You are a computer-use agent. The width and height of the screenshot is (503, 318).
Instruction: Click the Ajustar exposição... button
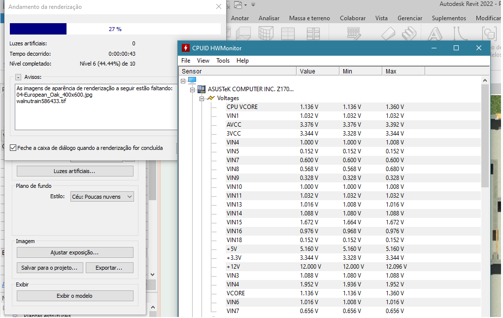tap(75, 252)
